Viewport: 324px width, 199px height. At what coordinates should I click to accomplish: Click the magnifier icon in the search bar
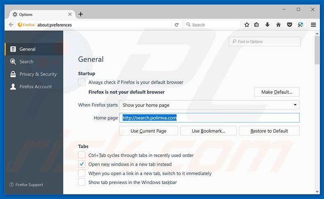click(188, 25)
